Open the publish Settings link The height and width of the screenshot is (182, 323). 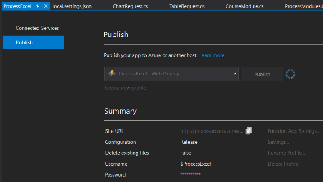click(278, 142)
